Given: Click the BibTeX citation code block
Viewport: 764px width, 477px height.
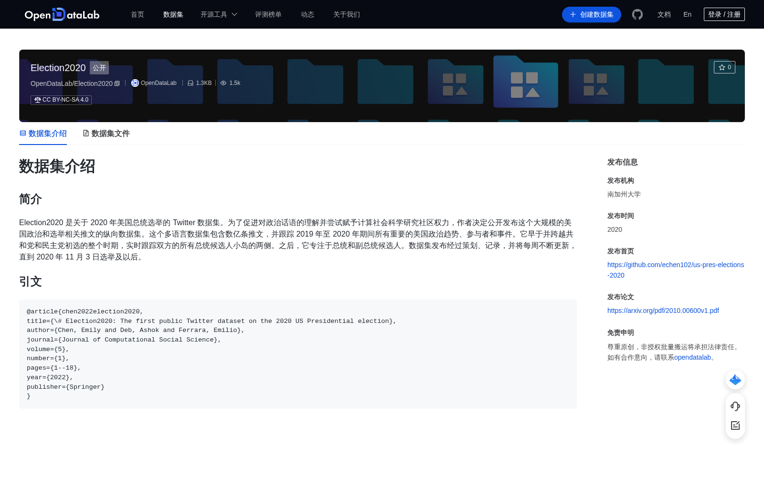Looking at the screenshot, I should coord(298,354).
